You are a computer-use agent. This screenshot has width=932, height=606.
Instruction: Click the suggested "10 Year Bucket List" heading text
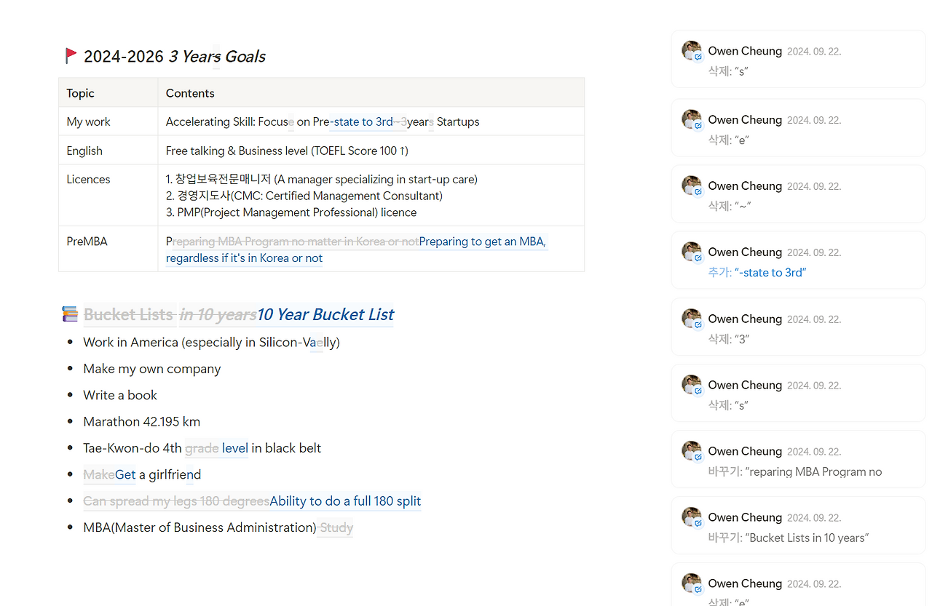(325, 314)
